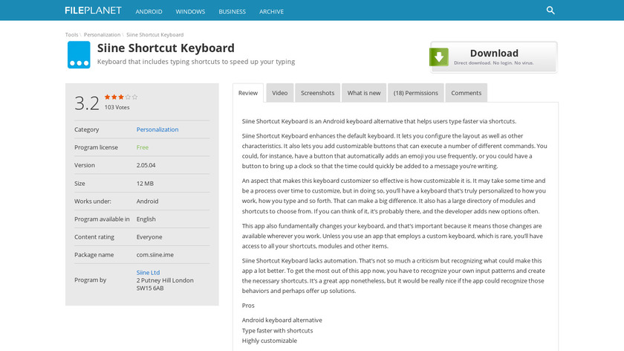Select the Comments tab
The width and height of the screenshot is (624, 351).
tap(466, 93)
